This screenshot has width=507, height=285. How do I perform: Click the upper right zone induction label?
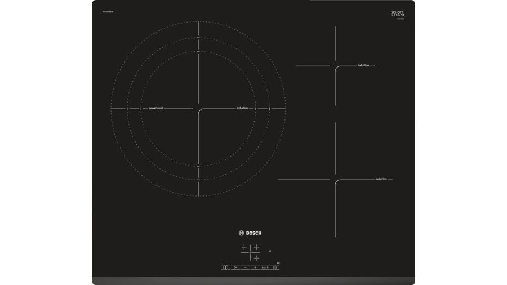pyautogui.click(x=363, y=66)
